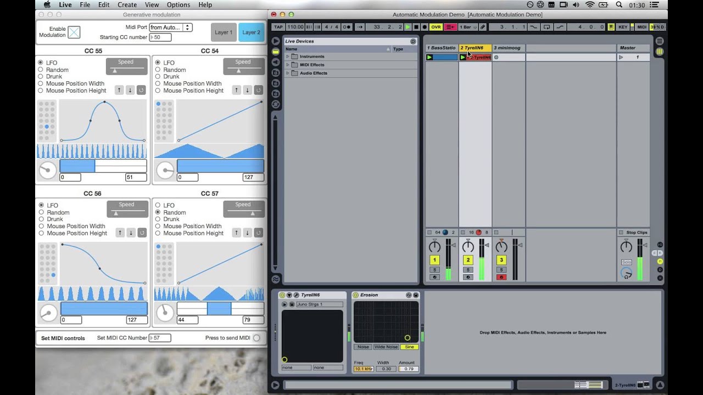This screenshot has width=703, height=395.
Task: Expand the Instruments folder in Live Devices
Action: pos(287,57)
